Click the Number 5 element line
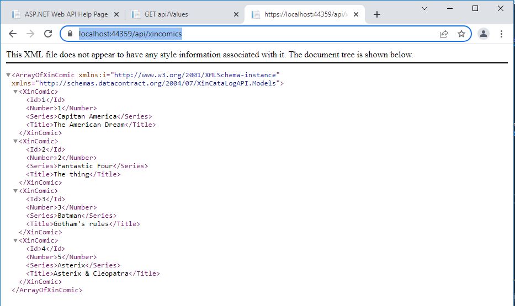The image size is (515, 306). click(61, 257)
